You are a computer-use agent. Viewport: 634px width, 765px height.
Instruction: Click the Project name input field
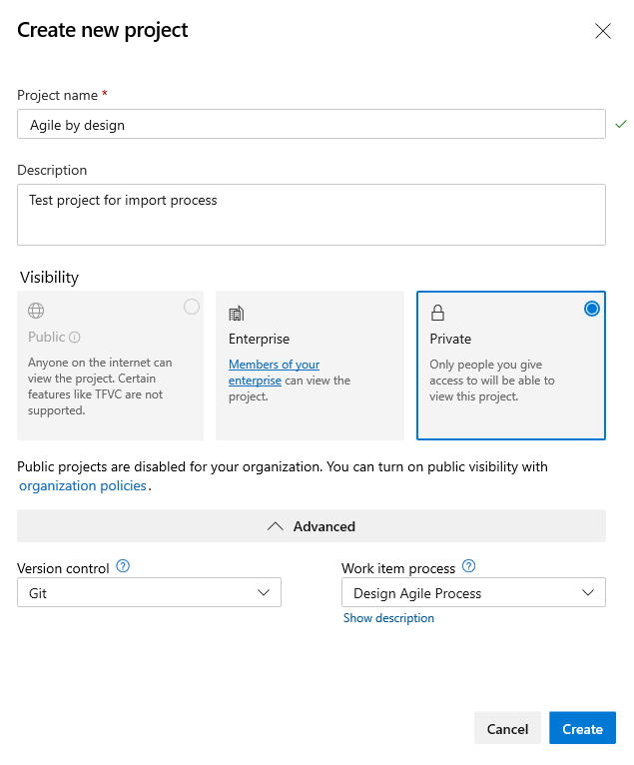click(312, 124)
